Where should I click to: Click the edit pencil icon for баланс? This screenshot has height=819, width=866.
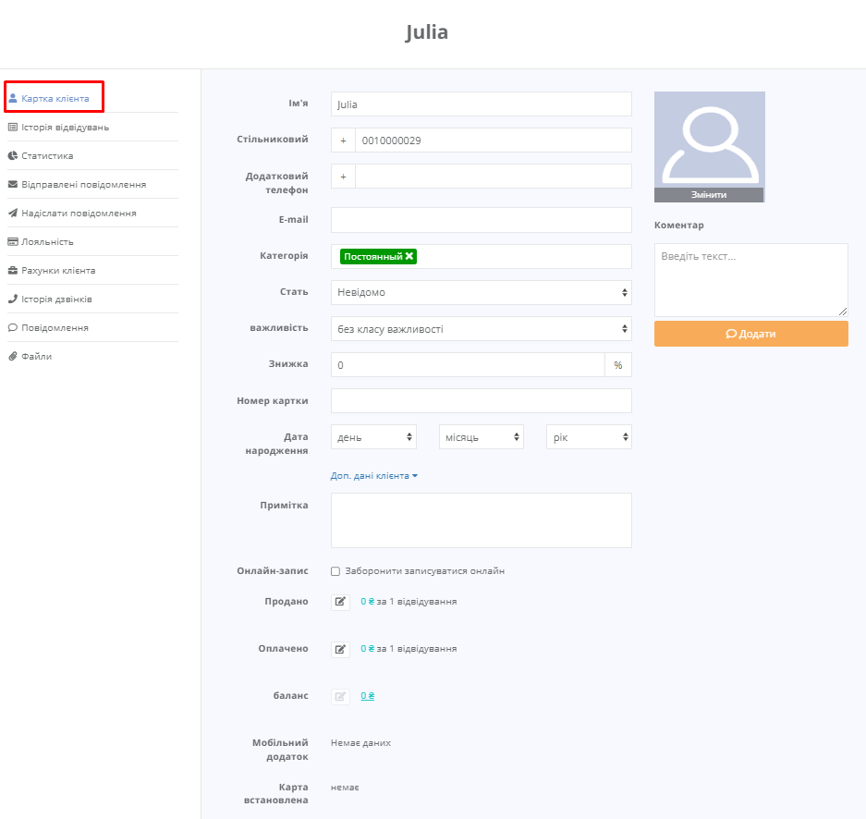pyautogui.click(x=340, y=696)
